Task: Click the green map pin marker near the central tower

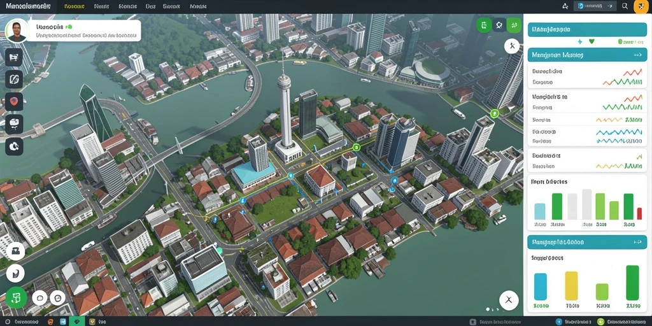Action: pos(356,147)
